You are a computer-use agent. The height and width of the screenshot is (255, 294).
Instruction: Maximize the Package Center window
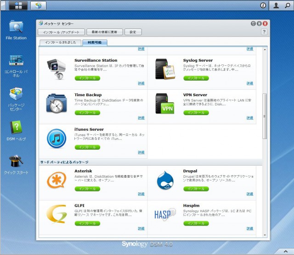(x=259, y=23)
